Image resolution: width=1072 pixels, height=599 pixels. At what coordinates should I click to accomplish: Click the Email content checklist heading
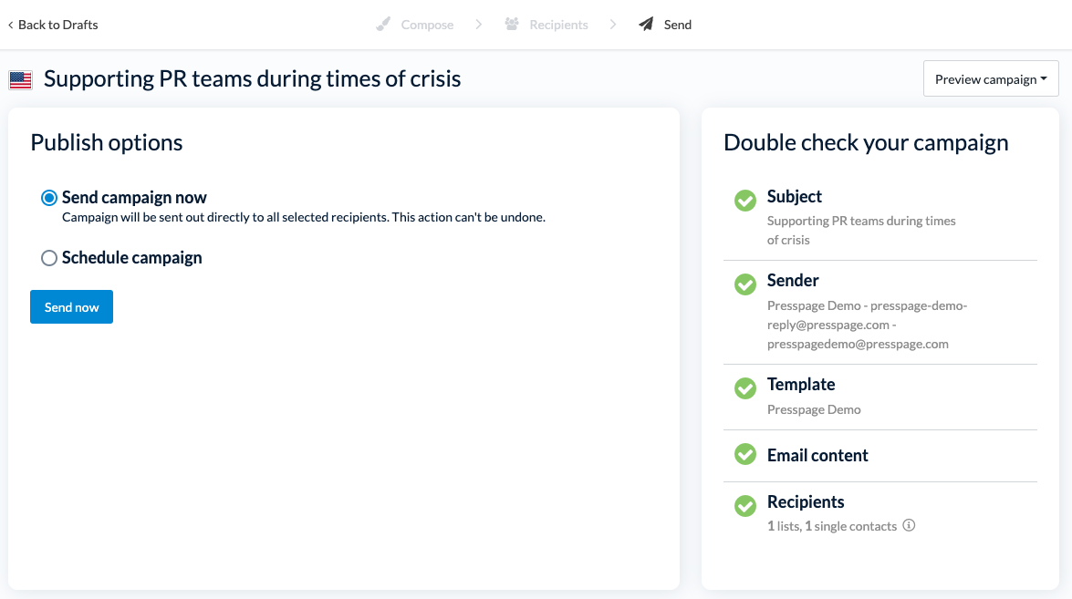click(817, 455)
